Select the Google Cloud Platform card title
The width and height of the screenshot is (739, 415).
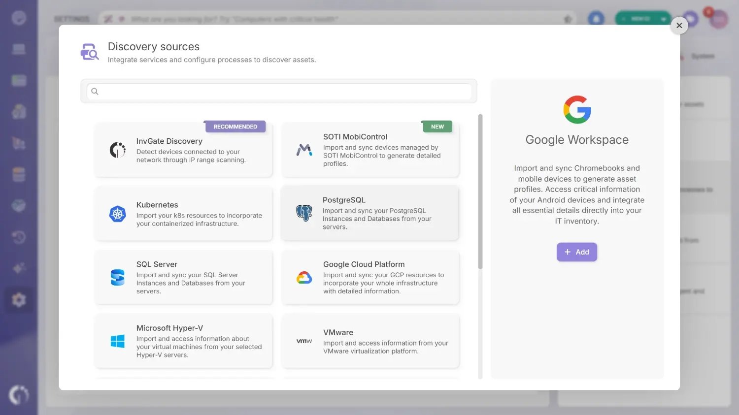click(364, 264)
